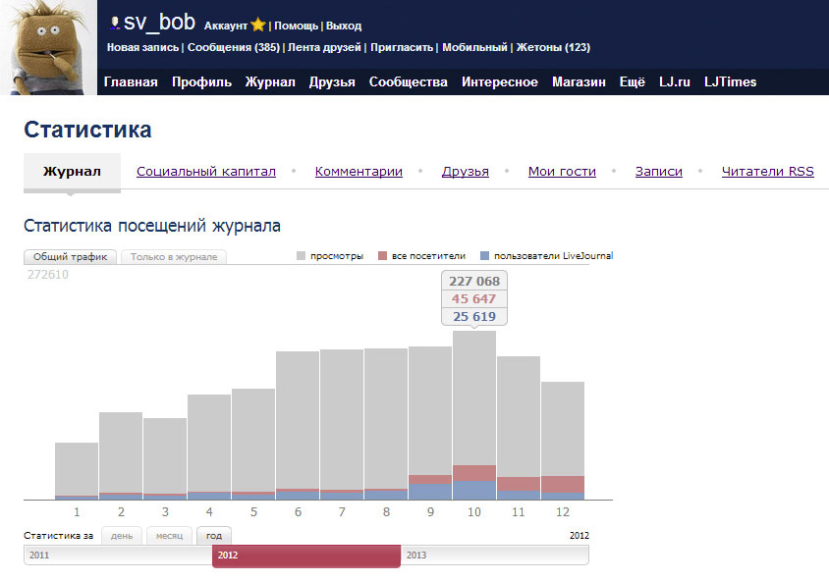The image size is (829, 582).
Task: Open the Друзья navigation menu item
Action: (x=332, y=81)
